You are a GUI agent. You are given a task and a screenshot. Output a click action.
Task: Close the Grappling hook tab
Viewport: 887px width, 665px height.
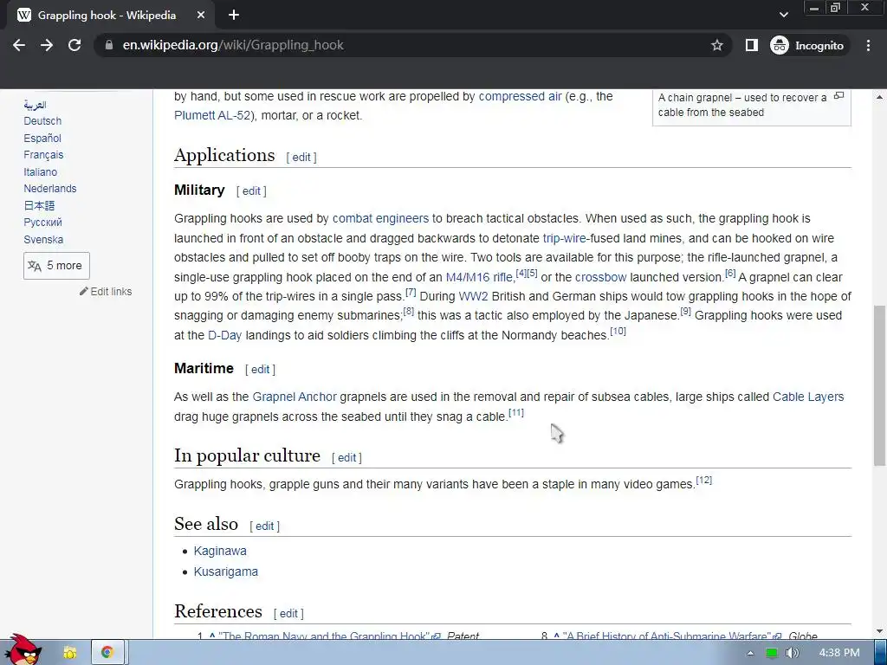pos(201,16)
